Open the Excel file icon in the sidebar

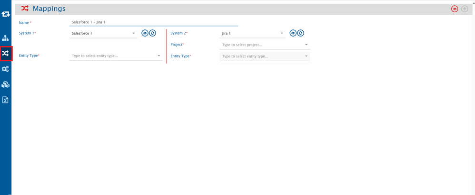click(x=5, y=100)
